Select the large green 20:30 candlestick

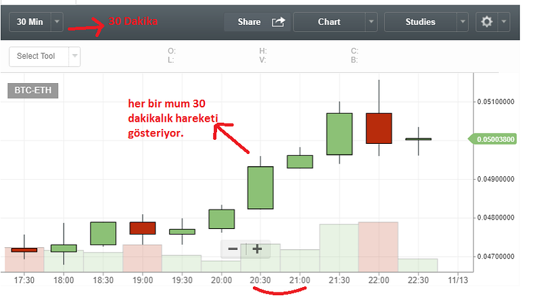pos(260,188)
